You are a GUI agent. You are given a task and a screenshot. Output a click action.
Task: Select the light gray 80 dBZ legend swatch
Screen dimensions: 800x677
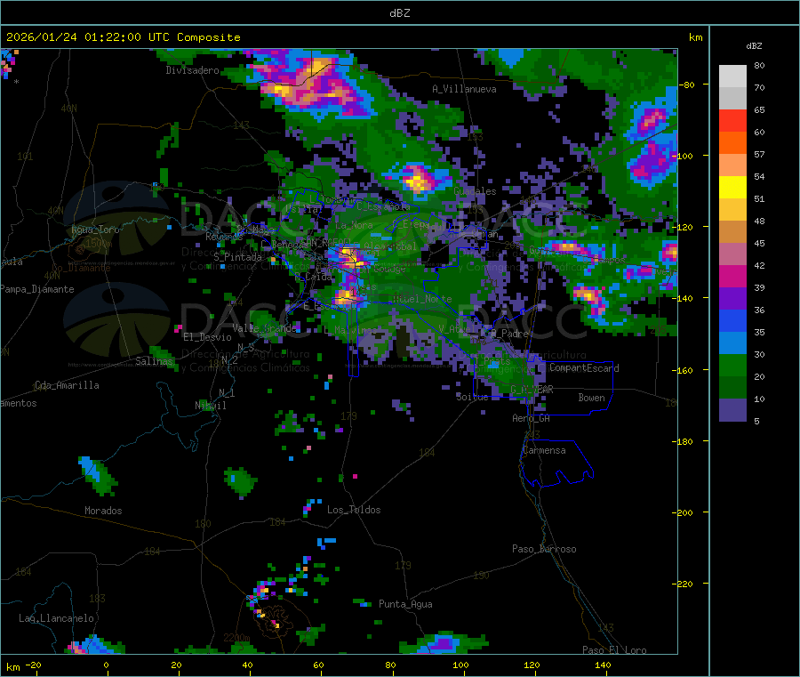pyautogui.click(x=732, y=77)
